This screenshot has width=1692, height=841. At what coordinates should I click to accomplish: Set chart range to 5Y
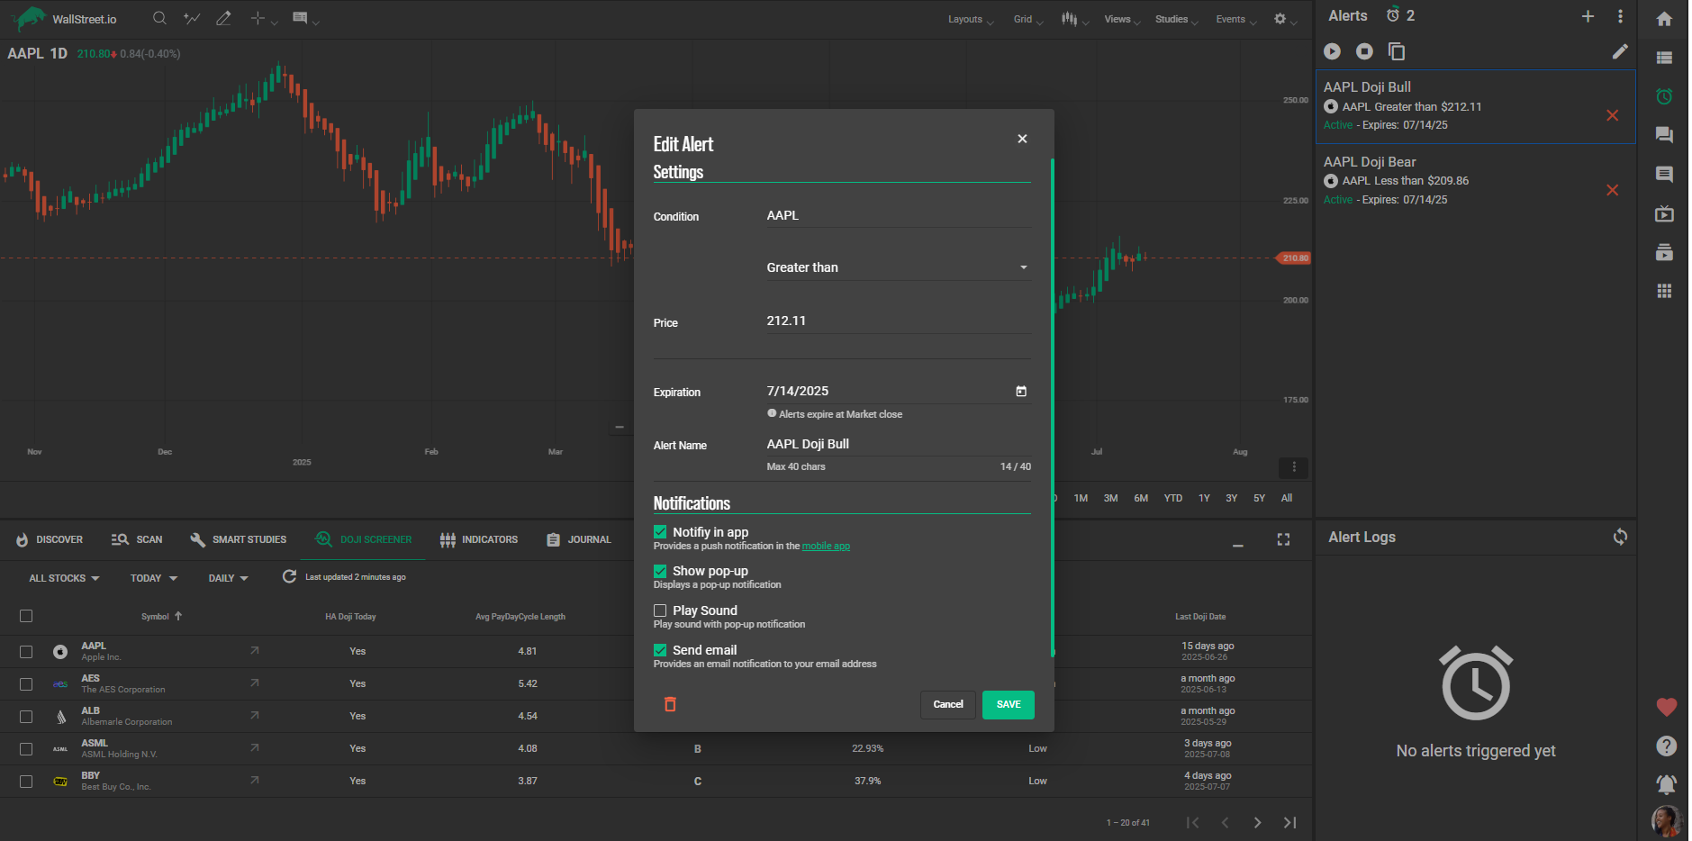point(1259,498)
